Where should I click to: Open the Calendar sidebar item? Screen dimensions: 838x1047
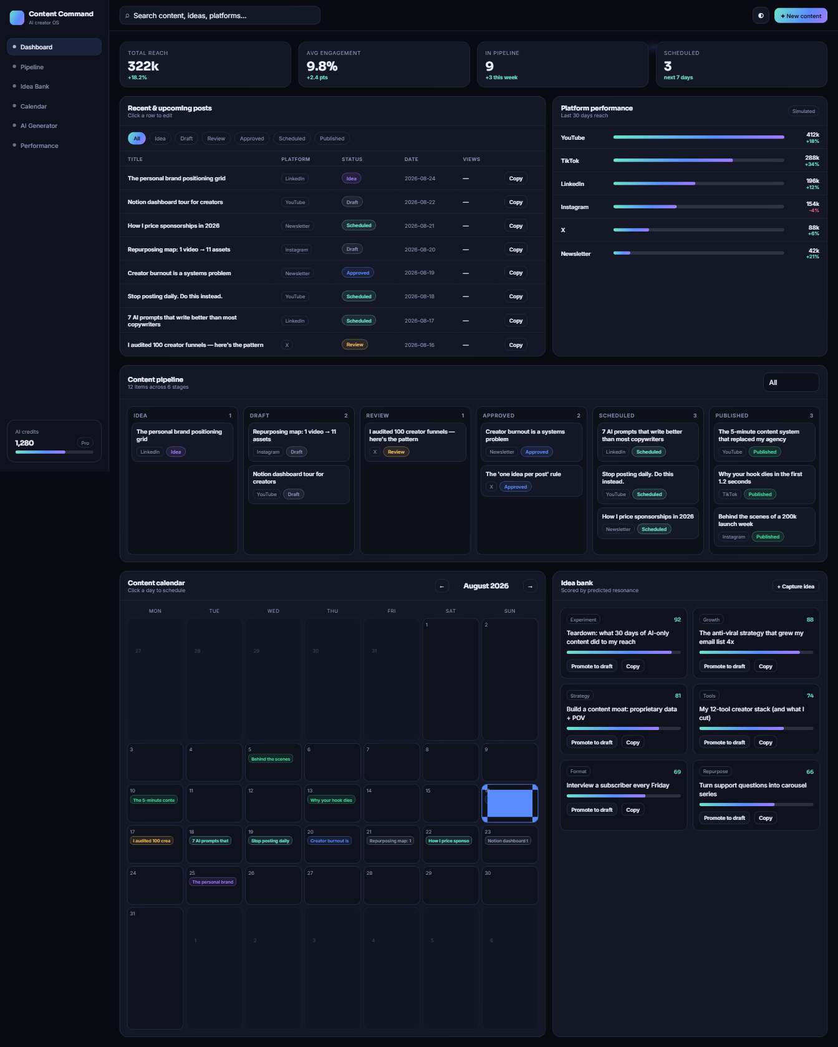pos(54,106)
